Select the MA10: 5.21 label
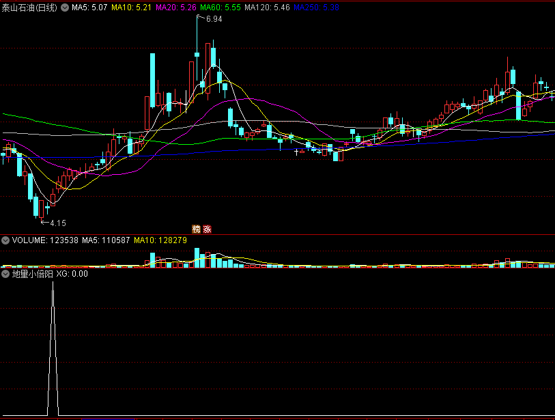 (131, 8)
